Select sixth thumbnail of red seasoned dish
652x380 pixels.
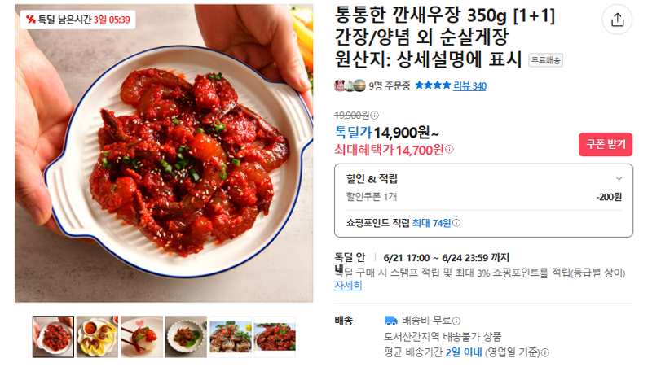[275, 337]
